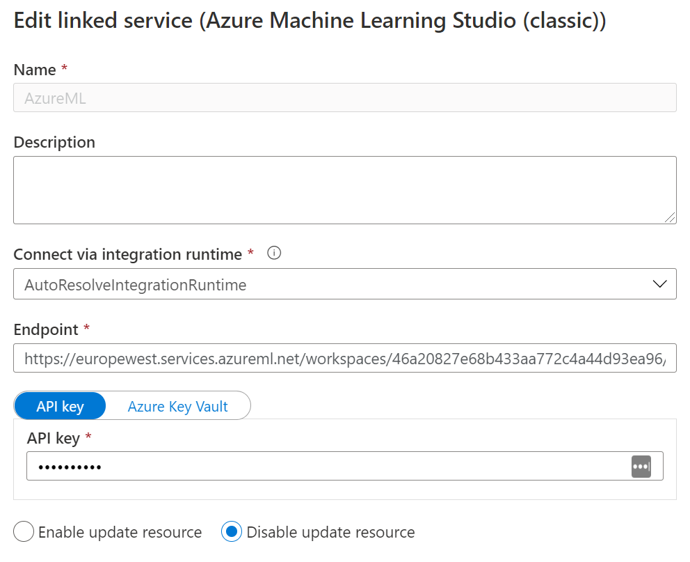Click the 'API key' label above password field
Image resolution: width=690 pixels, height=562 pixels.
point(54,439)
